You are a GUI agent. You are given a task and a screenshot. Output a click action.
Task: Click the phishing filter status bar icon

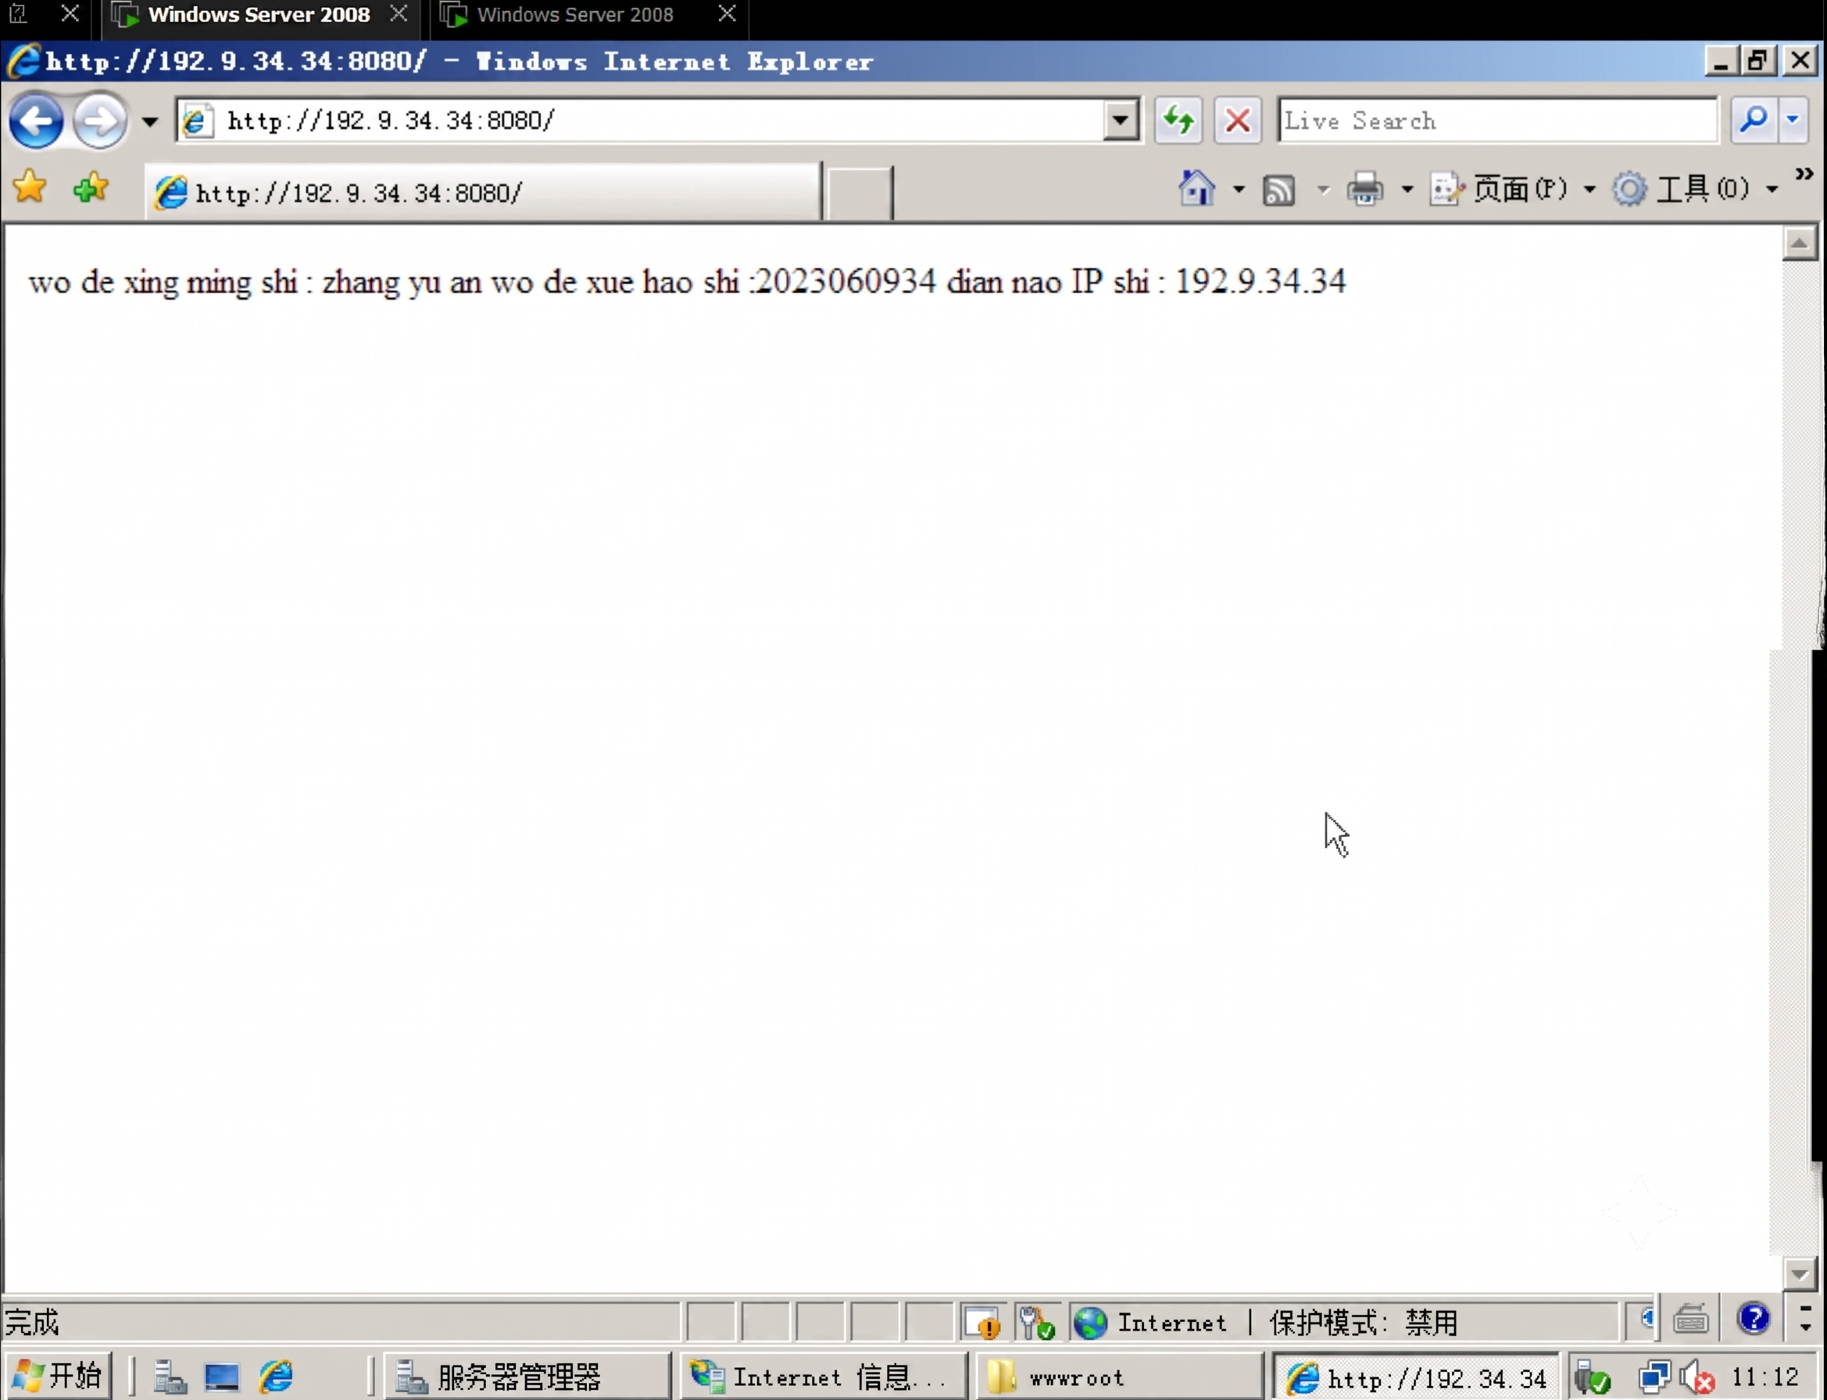click(x=1037, y=1322)
